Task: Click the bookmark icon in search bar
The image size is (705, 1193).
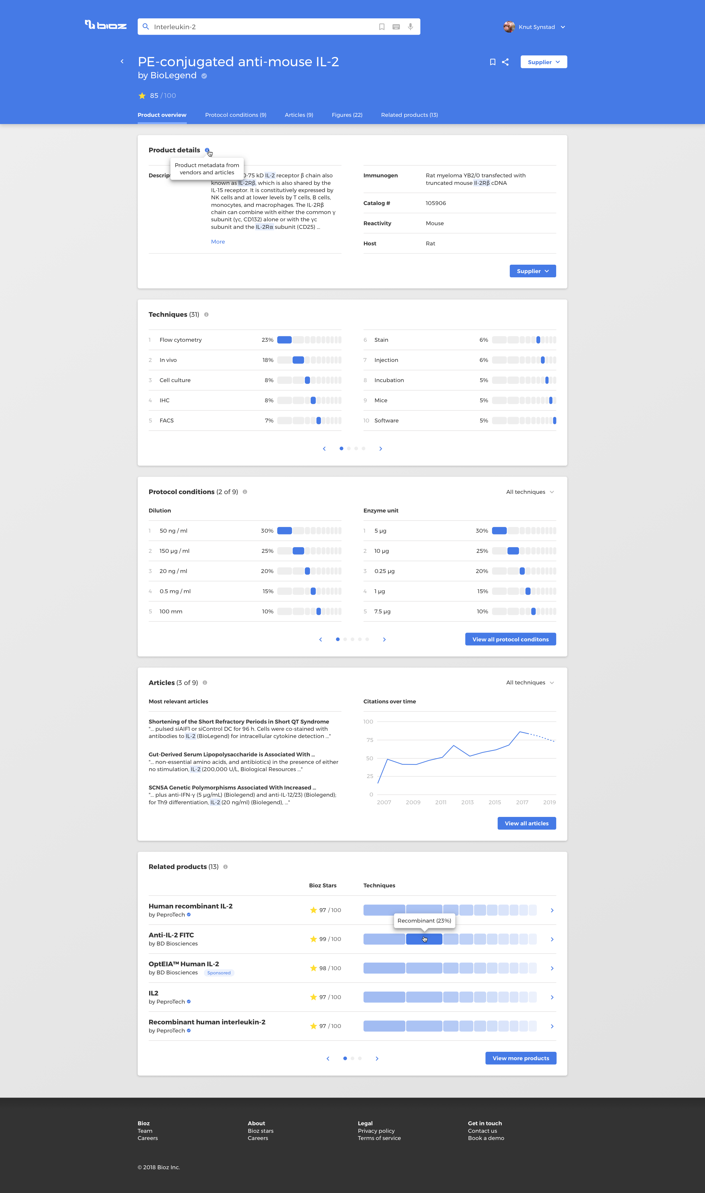Action: (381, 27)
